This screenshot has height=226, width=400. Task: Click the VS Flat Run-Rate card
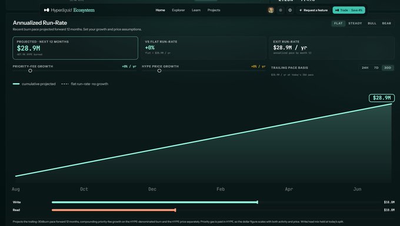click(204, 48)
